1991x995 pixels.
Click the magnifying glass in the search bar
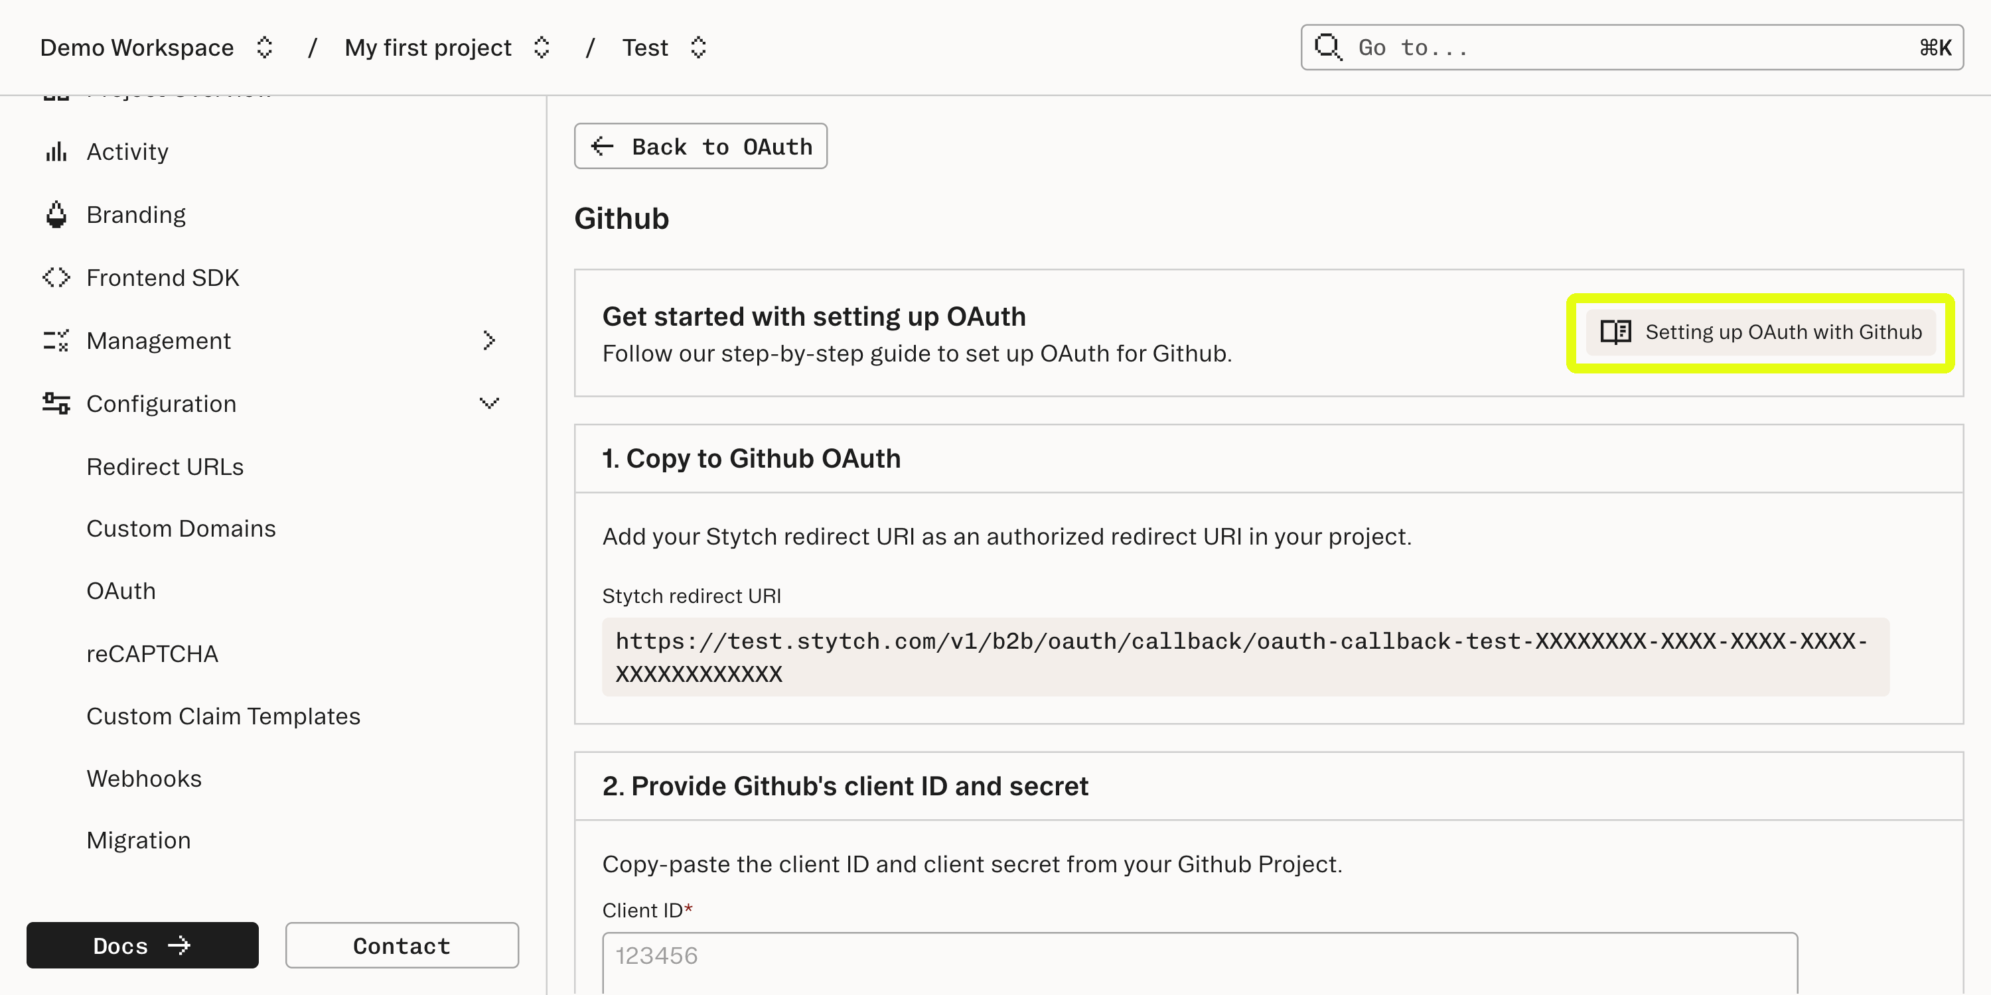point(1328,47)
